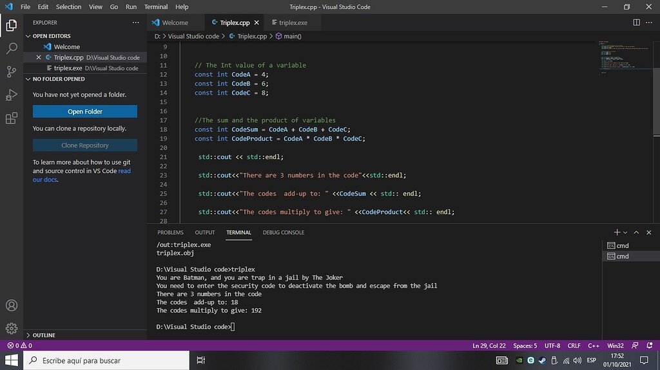Open the Extensions view
The image size is (660, 370).
(11, 118)
